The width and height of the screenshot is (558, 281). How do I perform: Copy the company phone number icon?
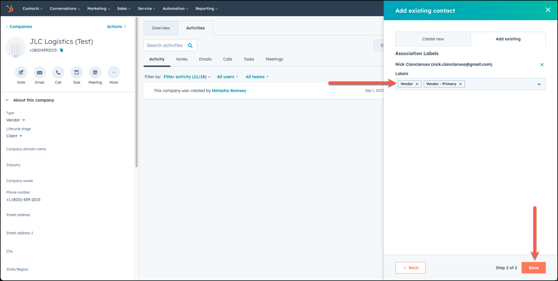coord(61,50)
